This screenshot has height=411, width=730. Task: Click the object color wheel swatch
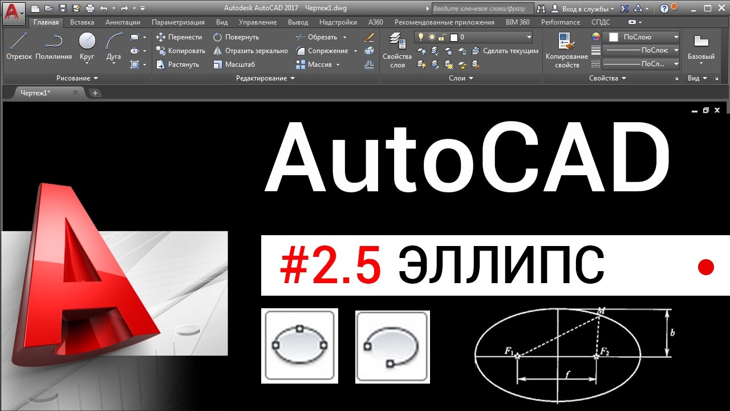tap(596, 37)
